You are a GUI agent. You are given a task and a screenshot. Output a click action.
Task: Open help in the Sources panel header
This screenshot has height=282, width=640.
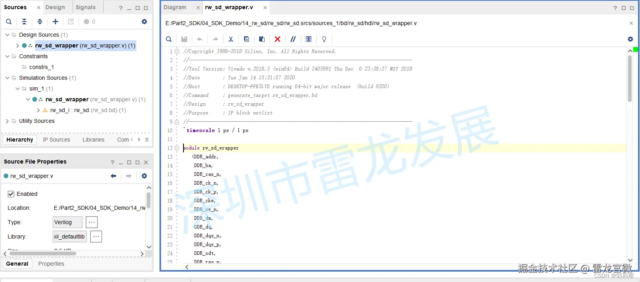point(121,8)
